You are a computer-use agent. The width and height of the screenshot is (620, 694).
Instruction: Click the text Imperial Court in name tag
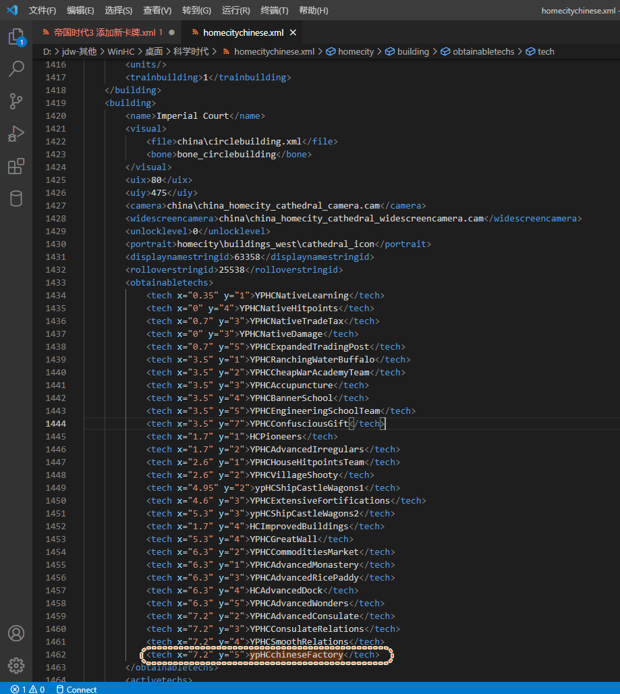tap(192, 116)
